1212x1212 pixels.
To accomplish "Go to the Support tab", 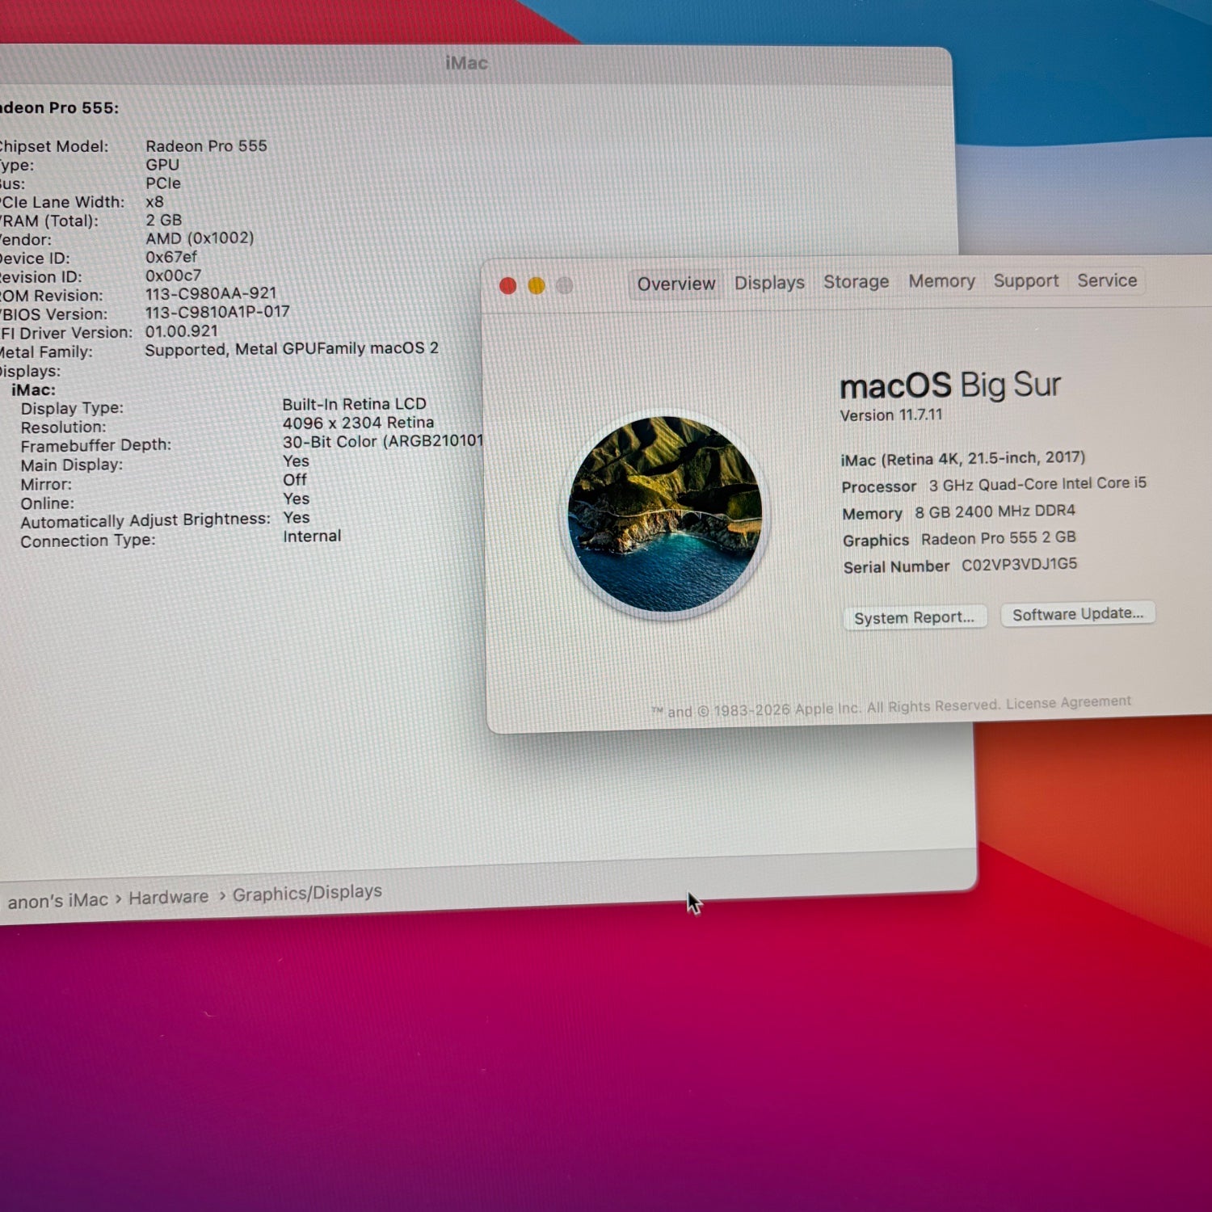I will 1025,280.
